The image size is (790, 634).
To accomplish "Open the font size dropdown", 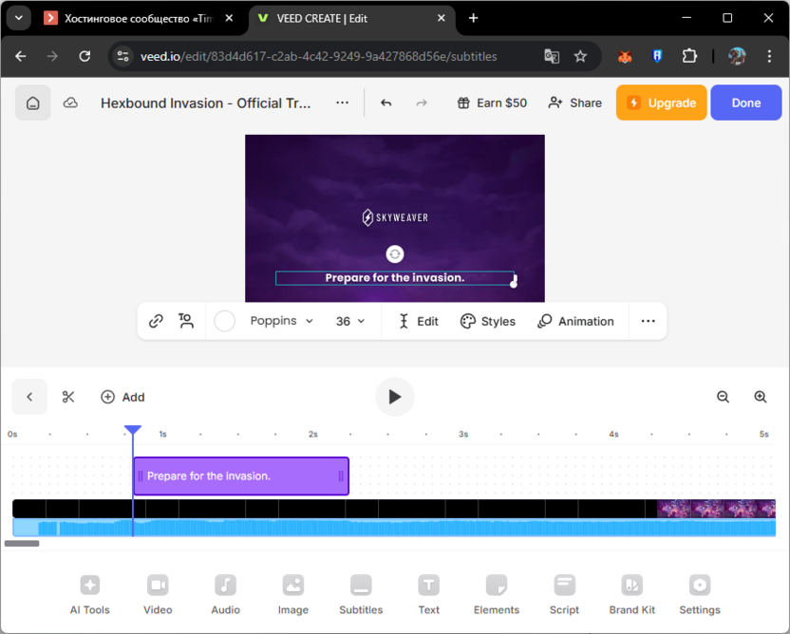I will coord(349,321).
